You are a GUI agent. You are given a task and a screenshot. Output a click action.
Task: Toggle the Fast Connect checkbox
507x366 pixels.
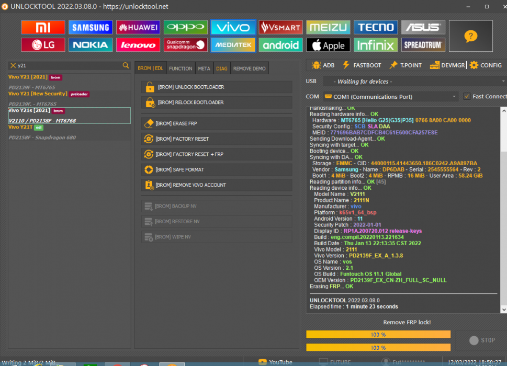[x=467, y=96]
